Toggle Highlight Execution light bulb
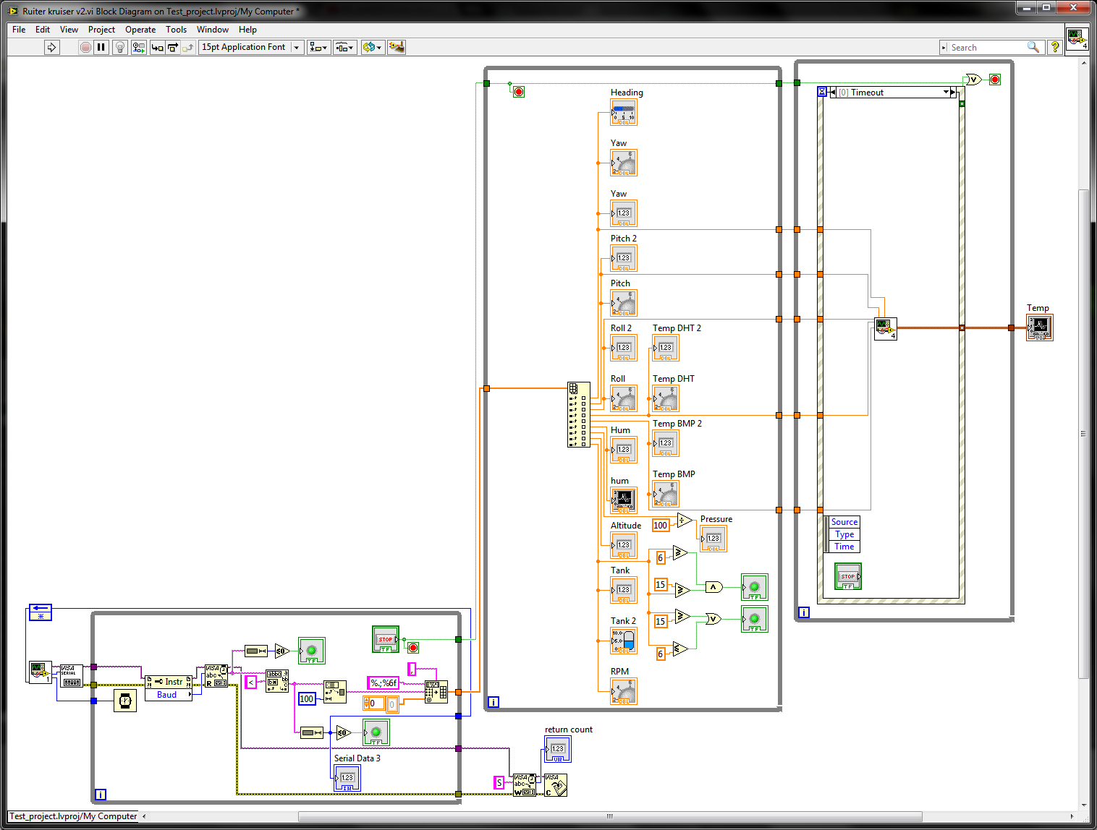Viewport: 1097px width, 830px height. click(x=120, y=47)
